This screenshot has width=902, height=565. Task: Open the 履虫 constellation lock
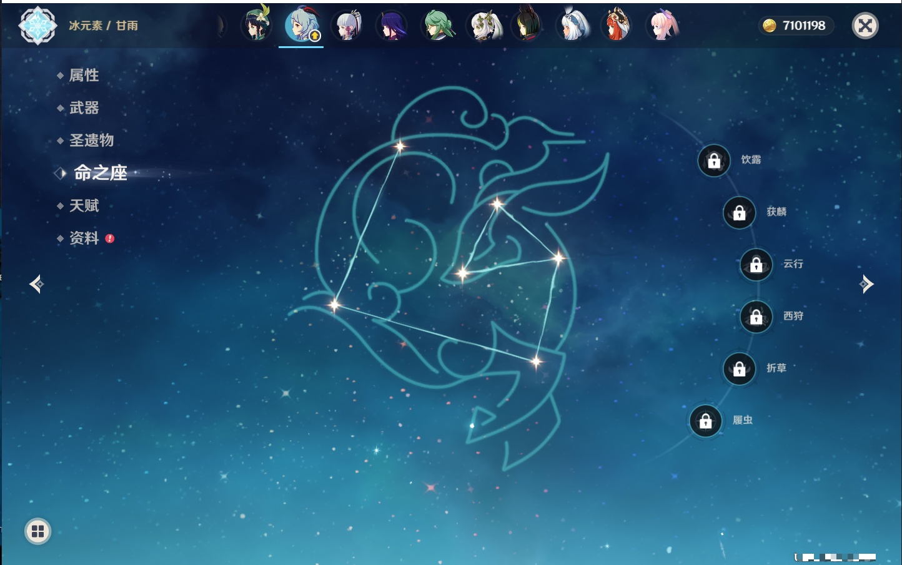click(x=705, y=421)
